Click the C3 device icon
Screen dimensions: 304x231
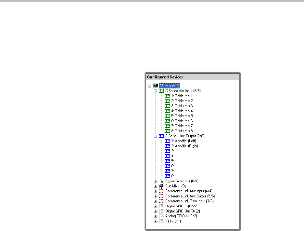pos(155,86)
